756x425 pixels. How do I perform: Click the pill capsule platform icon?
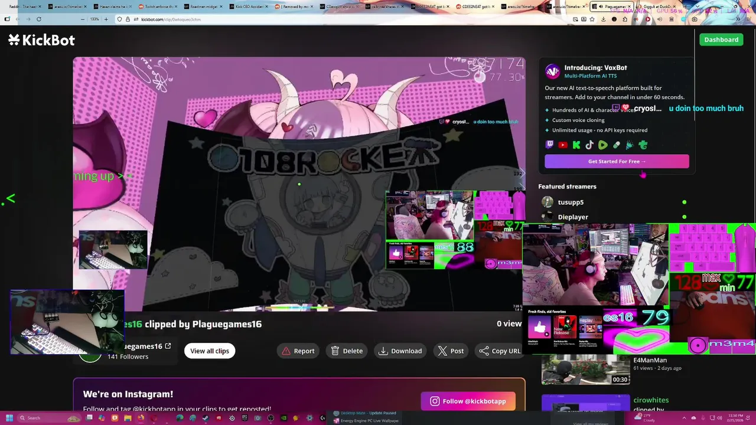pos(616,145)
